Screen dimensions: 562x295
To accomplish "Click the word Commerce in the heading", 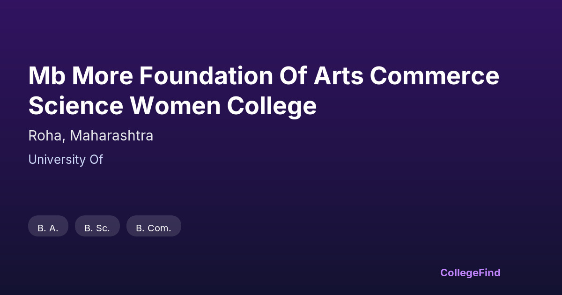I will pyautogui.click(x=434, y=76).
